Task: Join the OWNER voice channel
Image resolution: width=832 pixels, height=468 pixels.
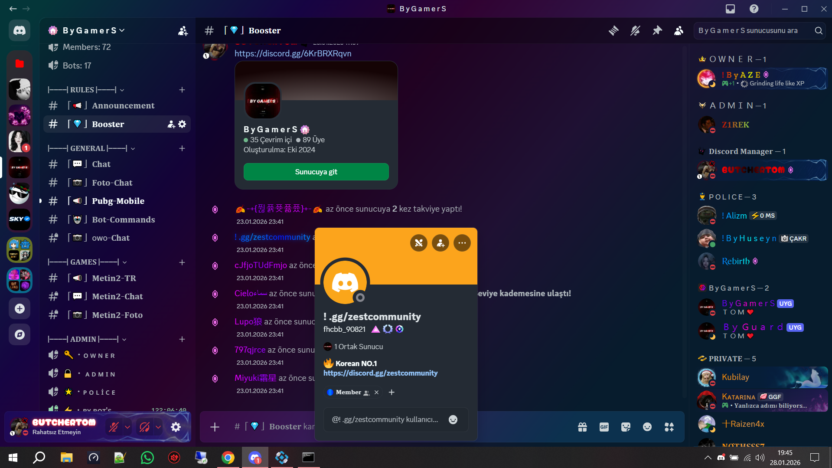Action: click(x=117, y=356)
